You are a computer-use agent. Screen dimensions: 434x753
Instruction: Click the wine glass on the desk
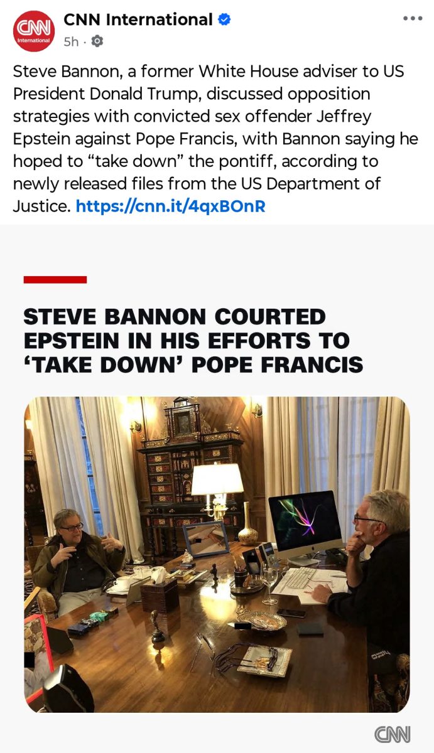pyautogui.click(x=269, y=583)
